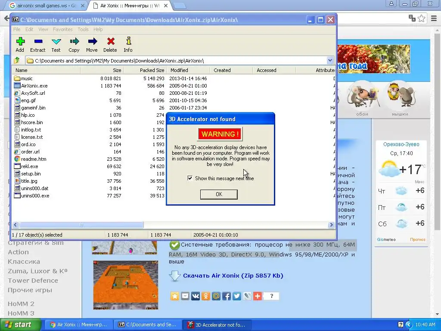Click the Gismeteo weather widget link
441x331 pixels.
click(386, 240)
